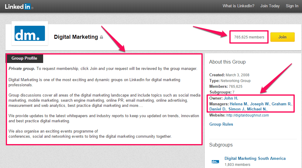The image size is (302, 168).
Task: Open manager Michael N. profile
Action: click(257, 109)
